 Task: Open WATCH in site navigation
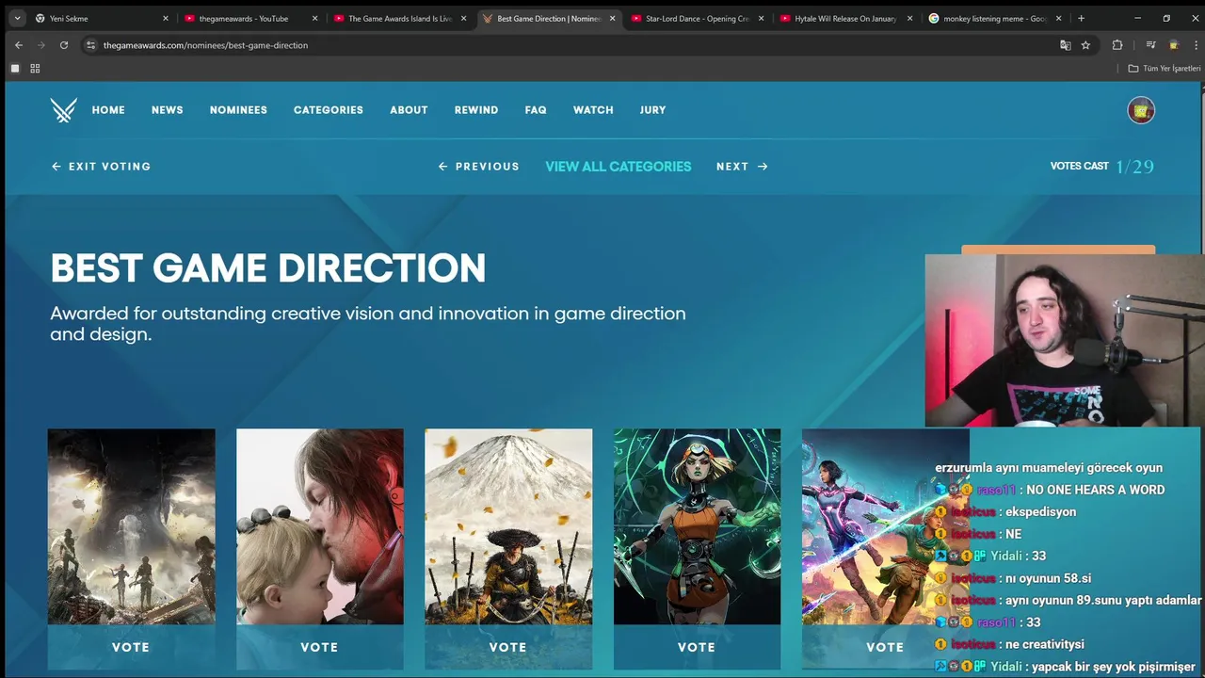(593, 110)
